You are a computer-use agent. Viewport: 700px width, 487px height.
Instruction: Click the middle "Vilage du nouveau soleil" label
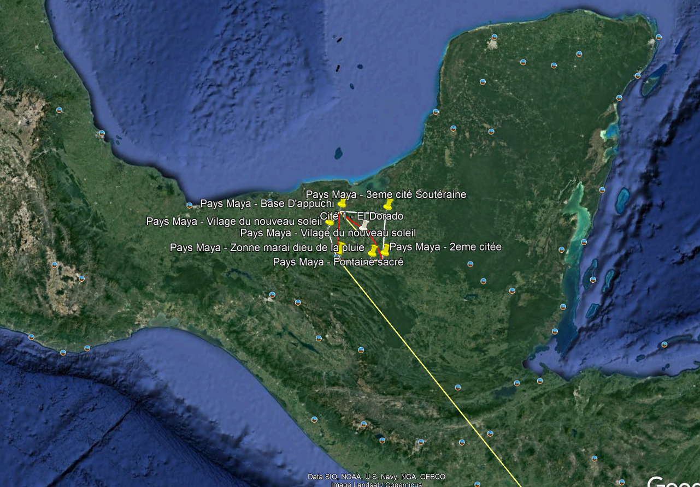328,233
